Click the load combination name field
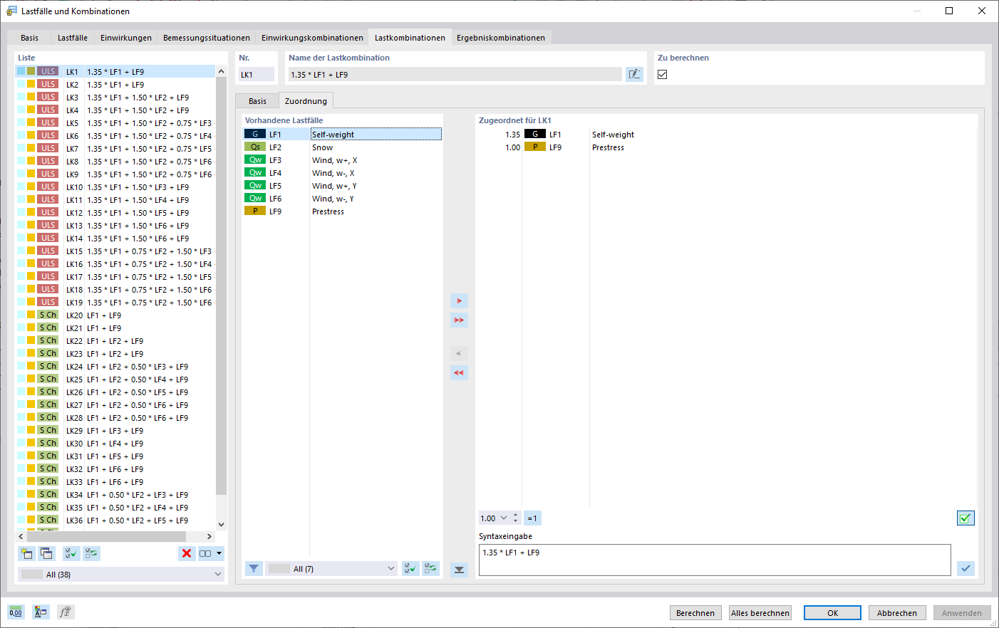 click(455, 74)
